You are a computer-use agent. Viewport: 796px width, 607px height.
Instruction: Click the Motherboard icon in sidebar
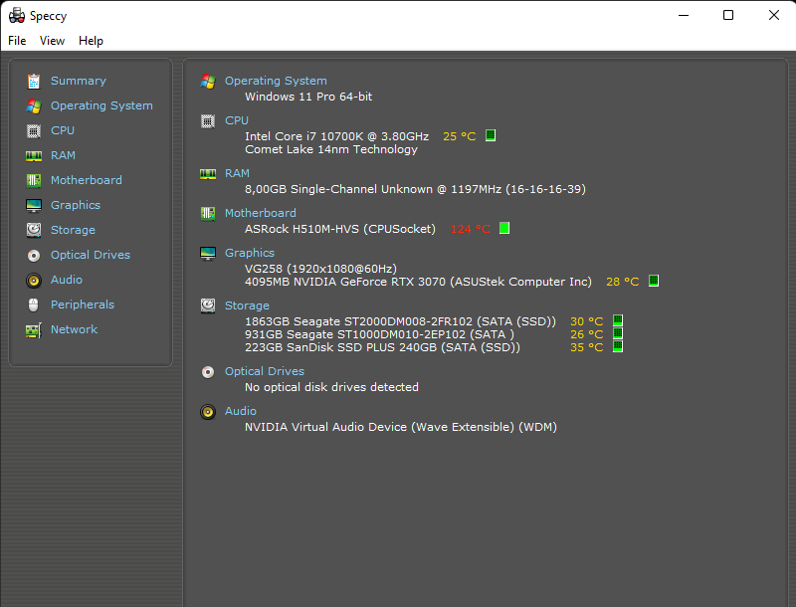[34, 181]
